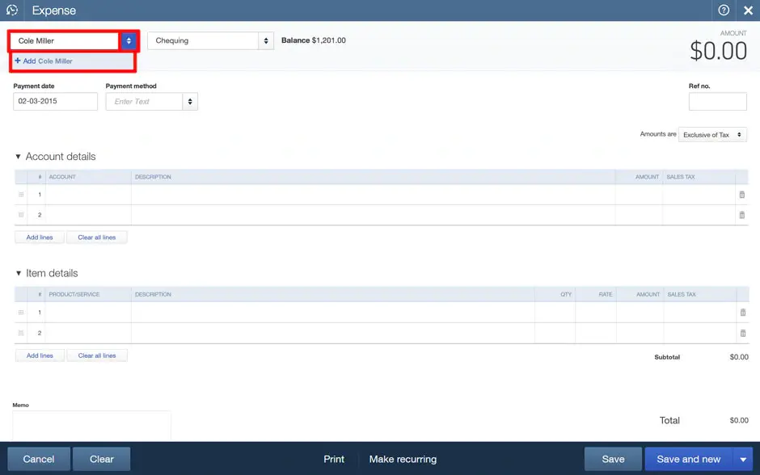This screenshot has height=475, width=760.
Task: Grab the drag handle of Item details row 1
Action: [21, 313]
